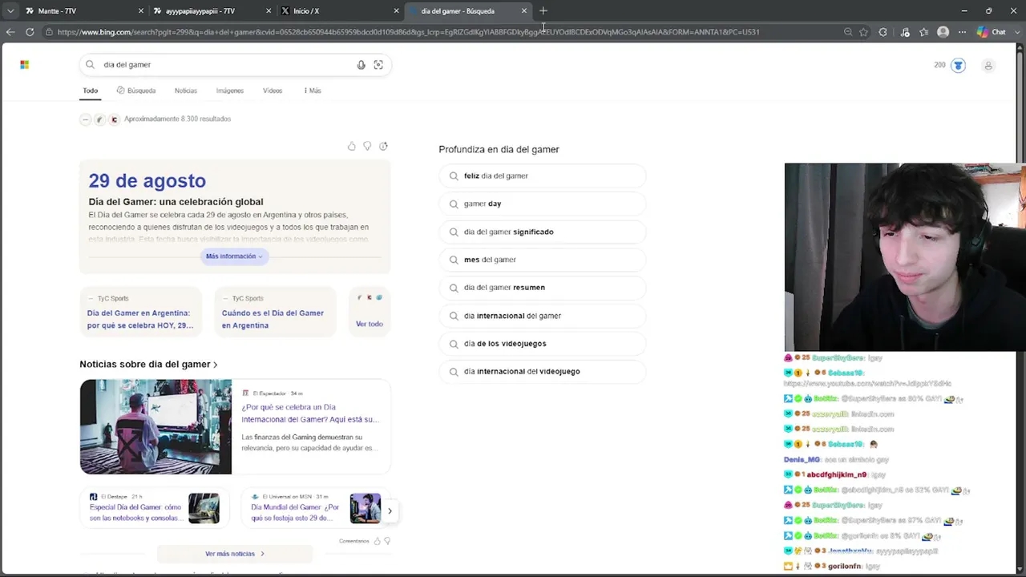
Task: Click the address bar URL
Action: pyautogui.click(x=408, y=32)
